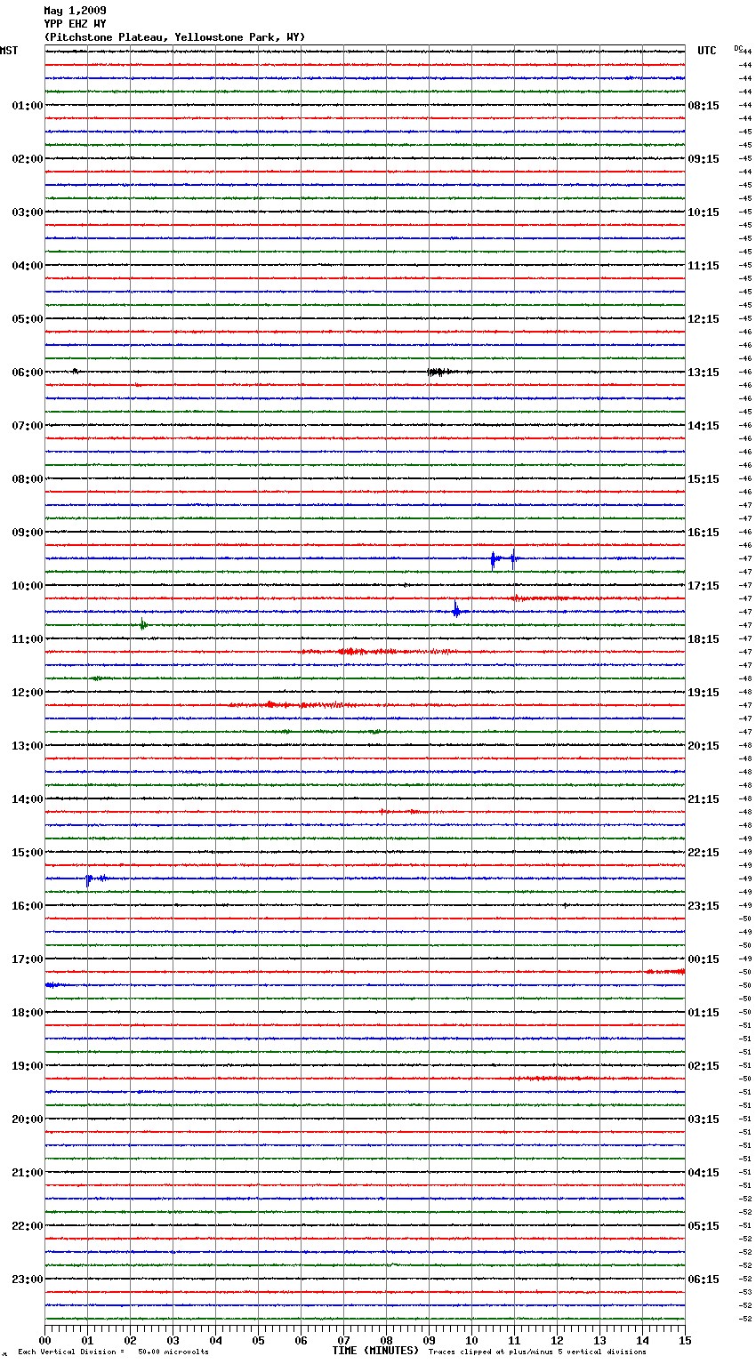Screen dimensions: 756x1364
Task: Click minute 15 on the bottom axis
Action: click(685, 1340)
